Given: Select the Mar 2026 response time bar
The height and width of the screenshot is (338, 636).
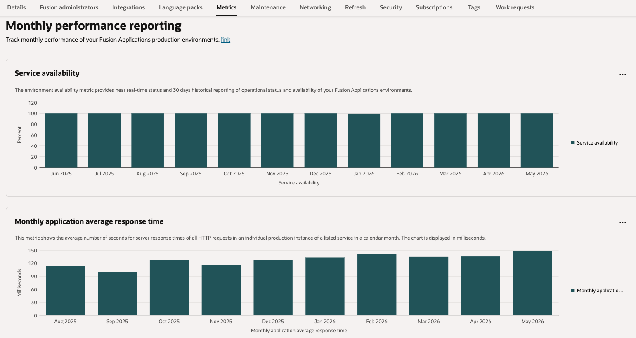Looking at the screenshot, I should point(429,286).
